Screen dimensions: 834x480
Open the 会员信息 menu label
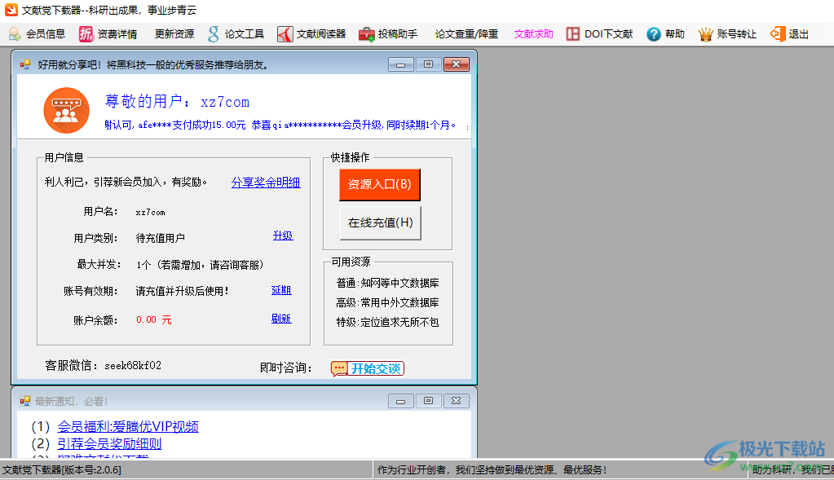[x=46, y=34]
